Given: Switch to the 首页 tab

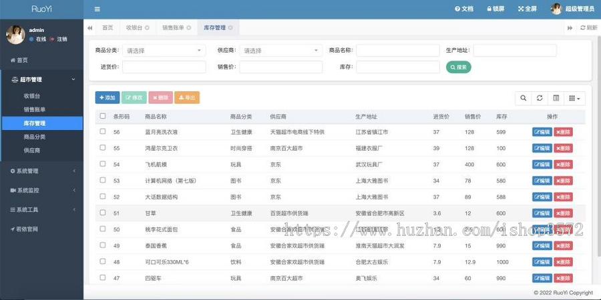Looking at the screenshot, I should coord(108,28).
